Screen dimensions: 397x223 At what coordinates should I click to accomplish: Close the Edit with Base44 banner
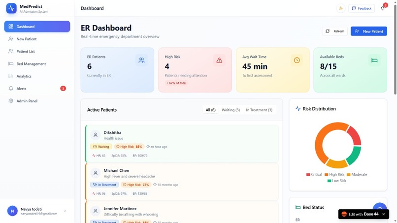click(384, 214)
